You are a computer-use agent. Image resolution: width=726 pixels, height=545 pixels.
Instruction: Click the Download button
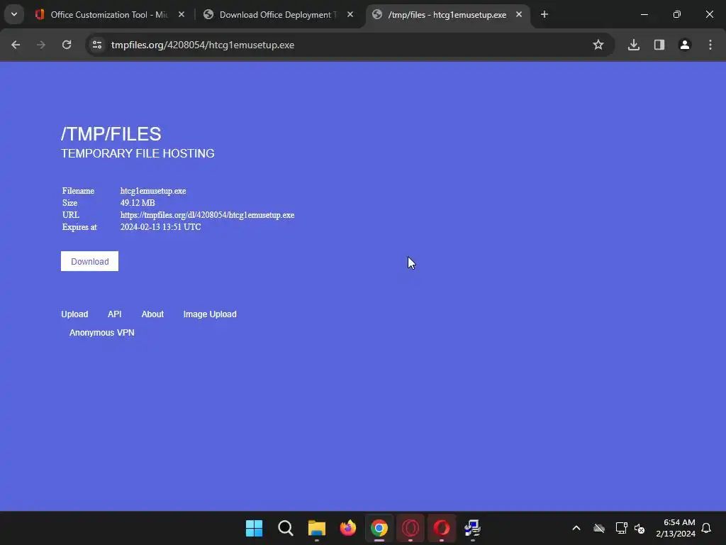click(x=90, y=261)
